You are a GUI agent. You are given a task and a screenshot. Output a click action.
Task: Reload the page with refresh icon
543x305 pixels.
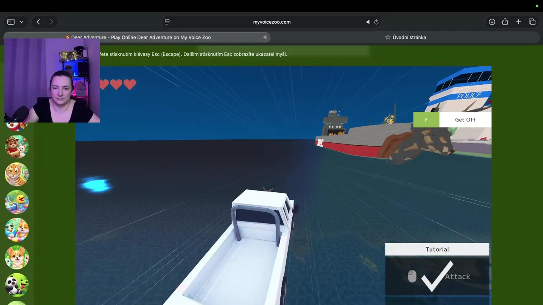376,22
